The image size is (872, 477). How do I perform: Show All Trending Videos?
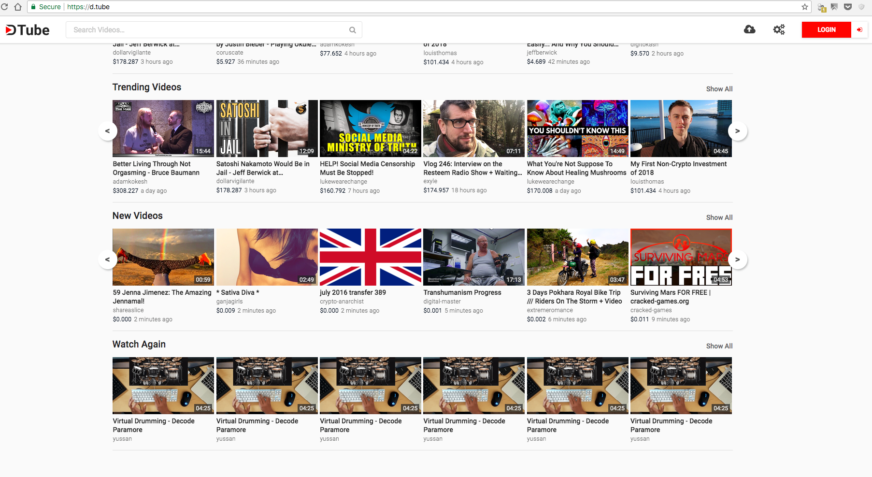(719, 89)
